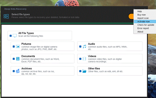Open Error report from the menu
Image resolution: width=156 pixels, height=98 pixels.
point(145,28)
